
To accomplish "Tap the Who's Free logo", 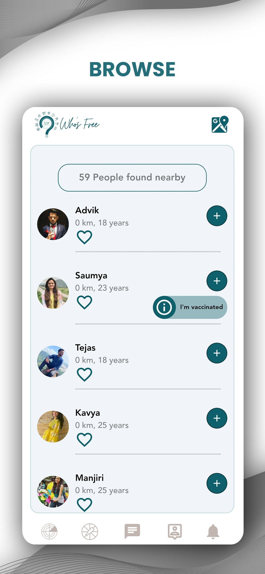I will 68,125.
